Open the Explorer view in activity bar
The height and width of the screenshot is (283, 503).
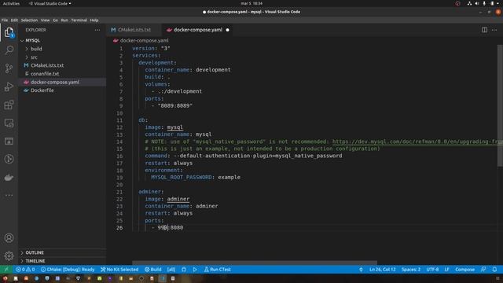click(x=9, y=32)
